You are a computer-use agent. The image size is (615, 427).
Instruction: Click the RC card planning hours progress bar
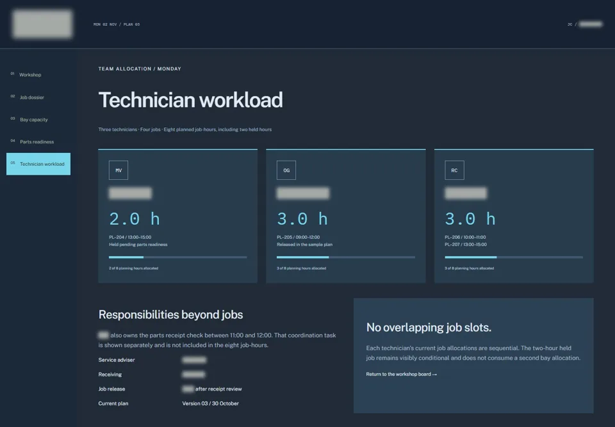[514, 257]
